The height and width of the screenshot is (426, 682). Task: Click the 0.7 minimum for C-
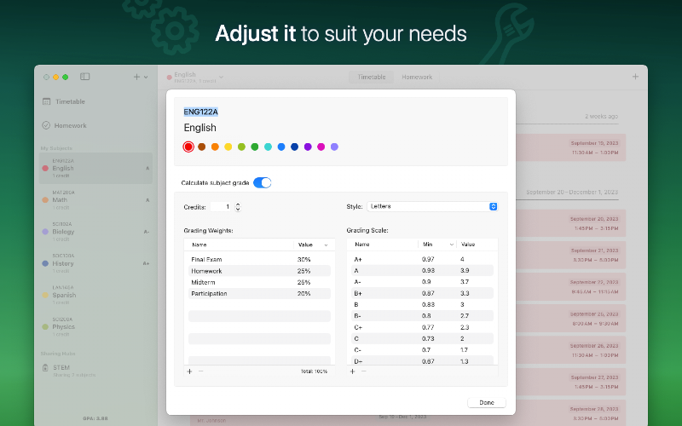[425, 350]
